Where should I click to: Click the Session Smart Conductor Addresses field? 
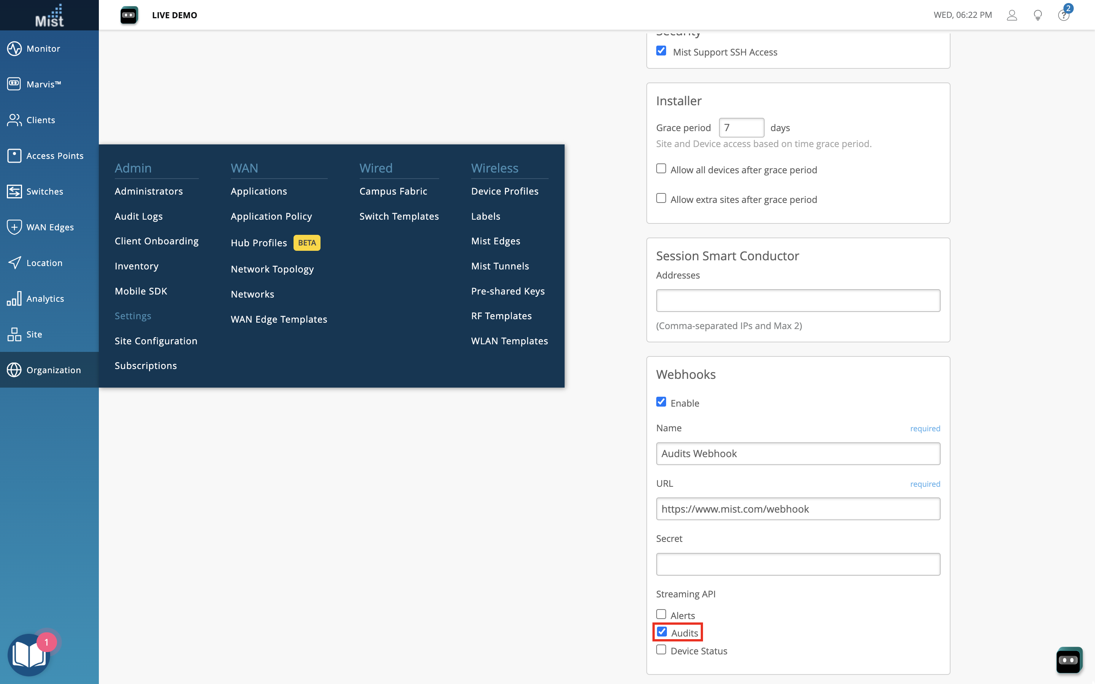click(798, 300)
